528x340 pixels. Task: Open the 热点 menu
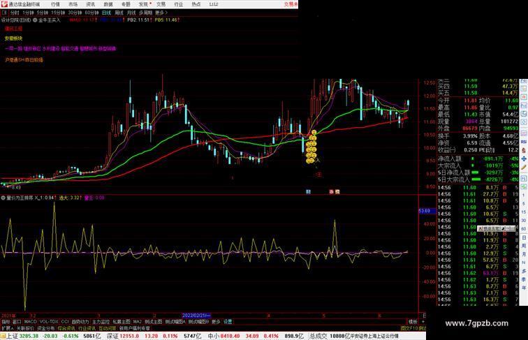click(196, 4)
